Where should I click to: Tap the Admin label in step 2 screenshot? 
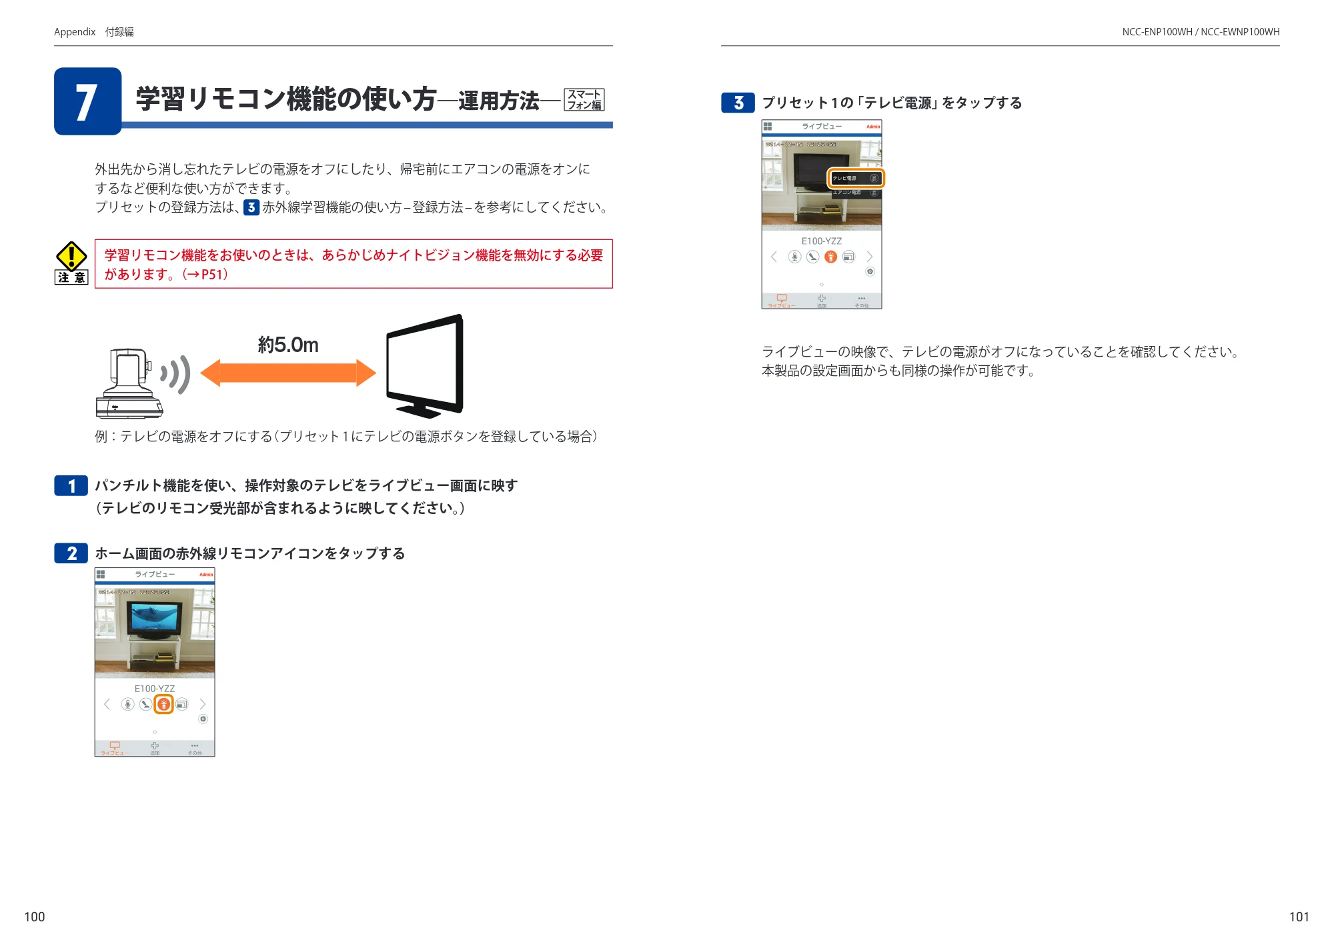206,575
